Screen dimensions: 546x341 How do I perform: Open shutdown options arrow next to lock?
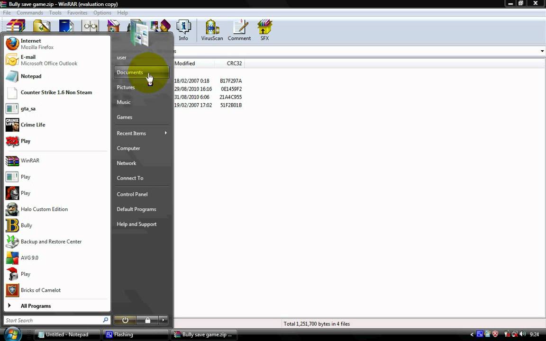pyautogui.click(x=164, y=320)
